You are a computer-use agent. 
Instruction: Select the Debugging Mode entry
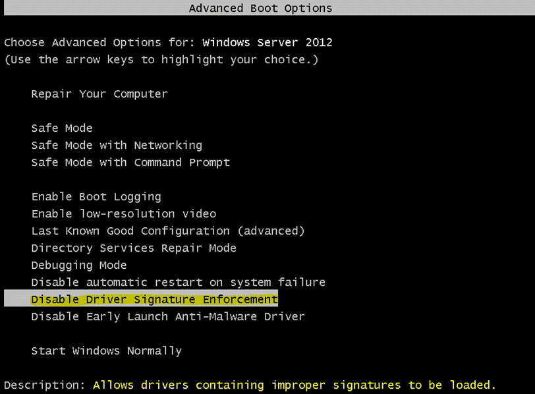point(78,266)
